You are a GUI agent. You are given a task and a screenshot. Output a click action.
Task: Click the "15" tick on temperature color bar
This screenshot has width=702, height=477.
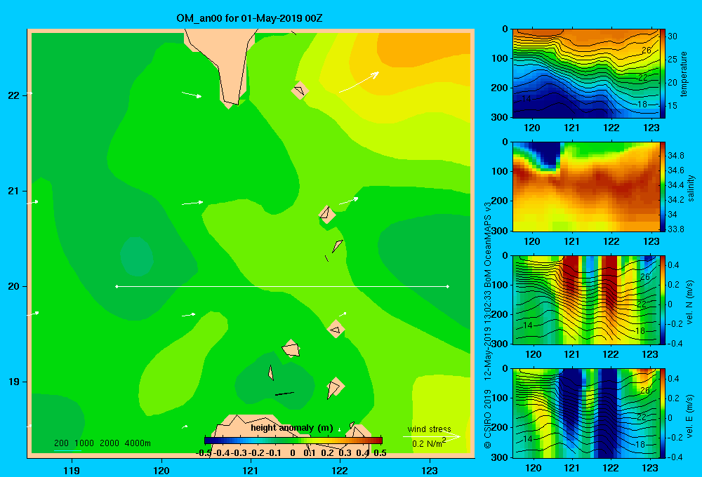(x=673, y=106)
